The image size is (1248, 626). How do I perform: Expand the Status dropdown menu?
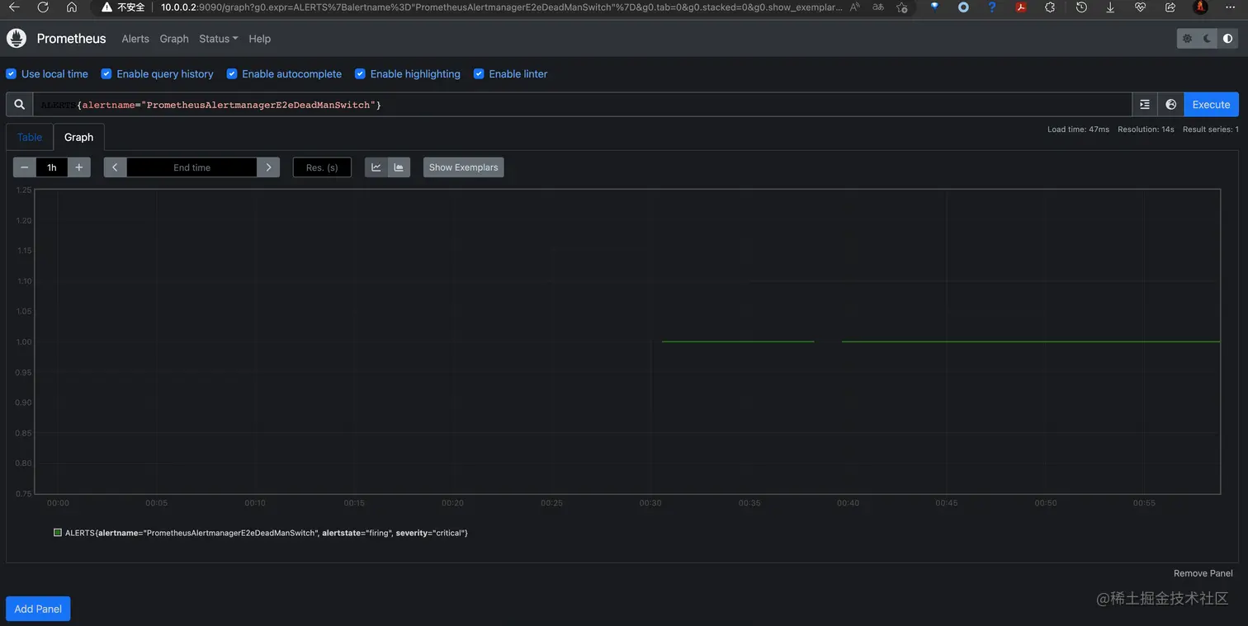[218, 39]
